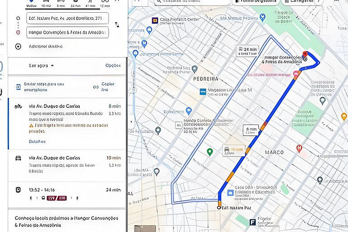Click the blue lock pin on the map's left edge

click(x=135, y=53)
